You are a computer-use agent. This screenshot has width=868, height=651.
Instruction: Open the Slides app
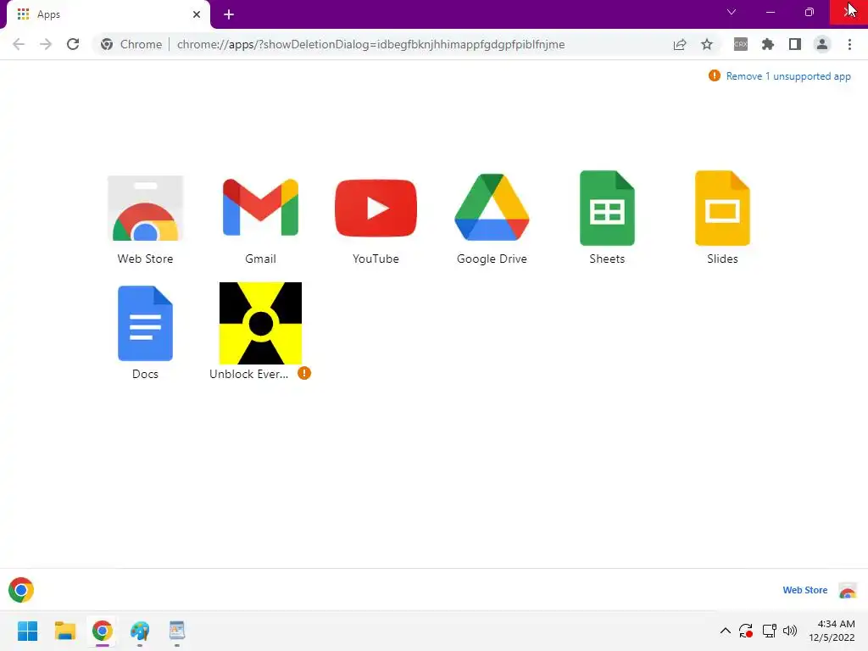[x=722, y=209]
